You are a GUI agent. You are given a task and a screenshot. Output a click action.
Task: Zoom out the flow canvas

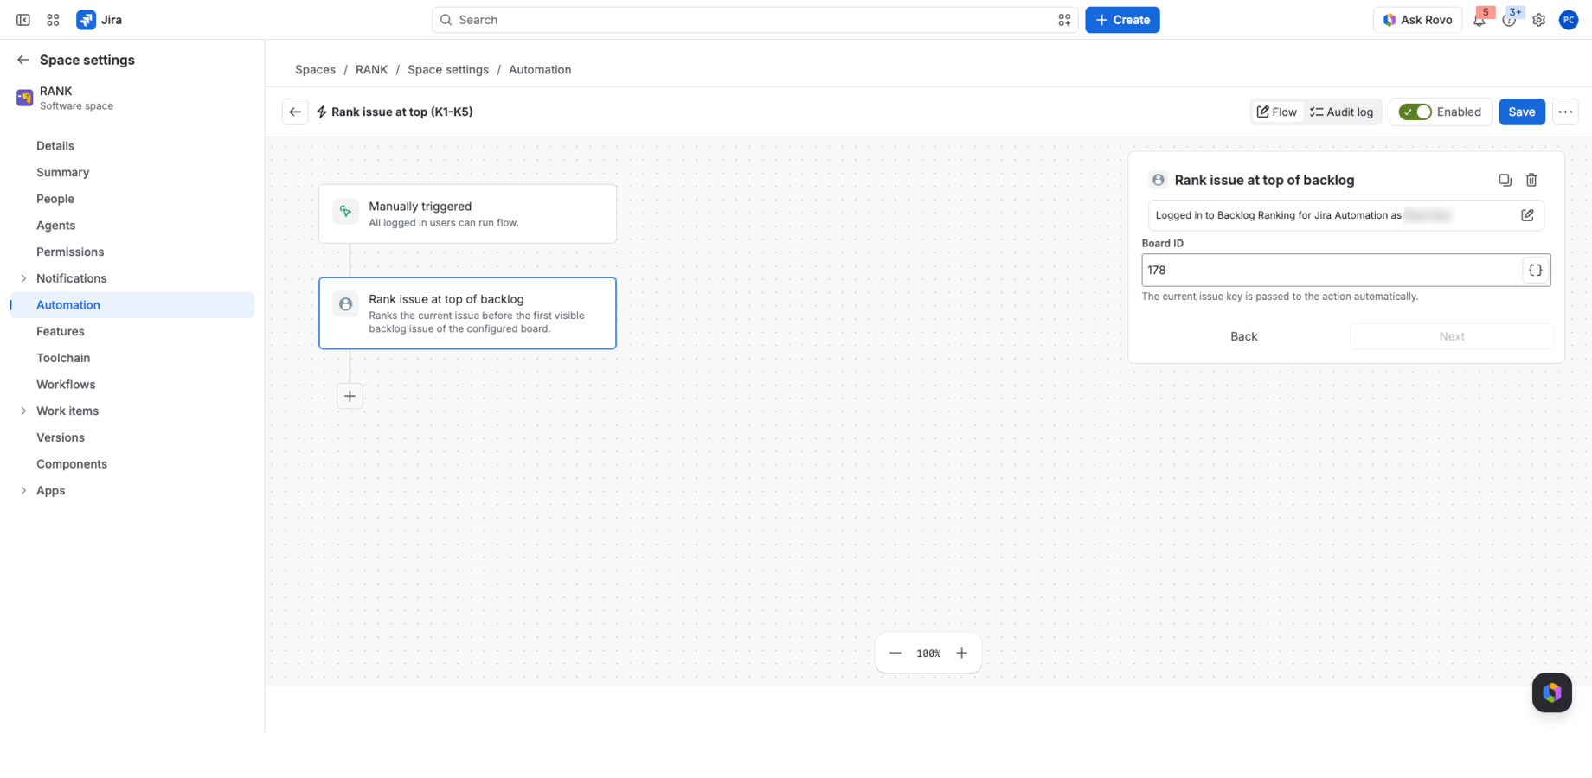coord(895,654)
